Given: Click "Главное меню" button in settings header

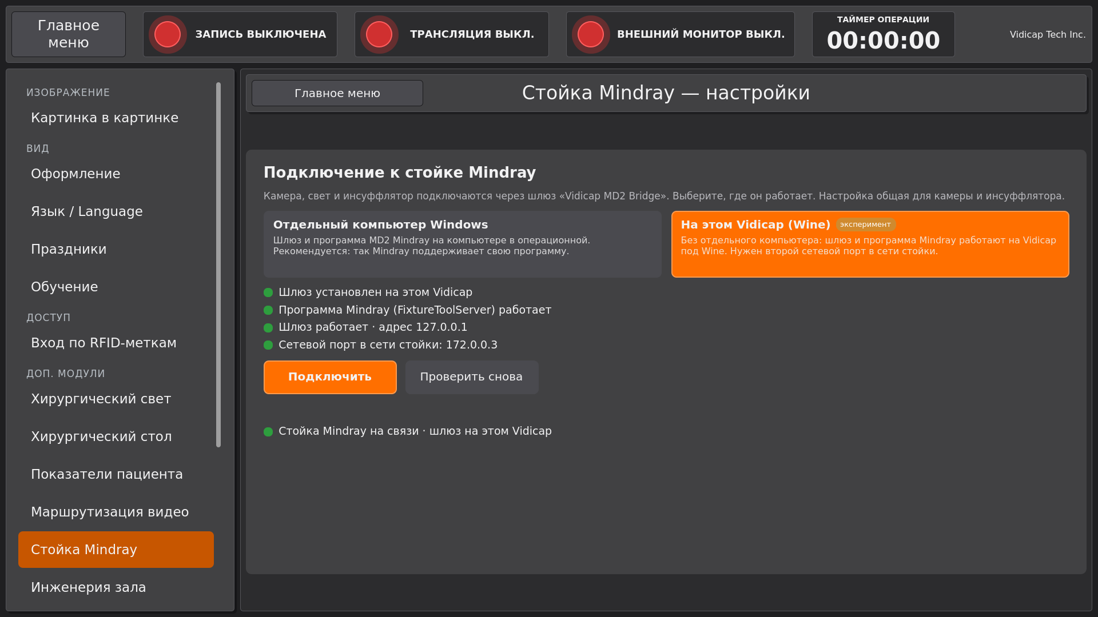Looking at the screenshot, I should (337, 93).
